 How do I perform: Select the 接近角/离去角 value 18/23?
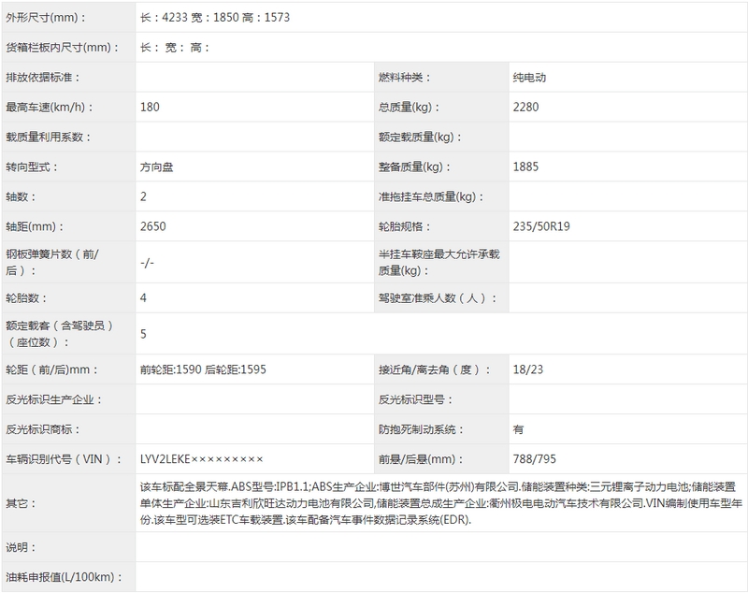527,369
